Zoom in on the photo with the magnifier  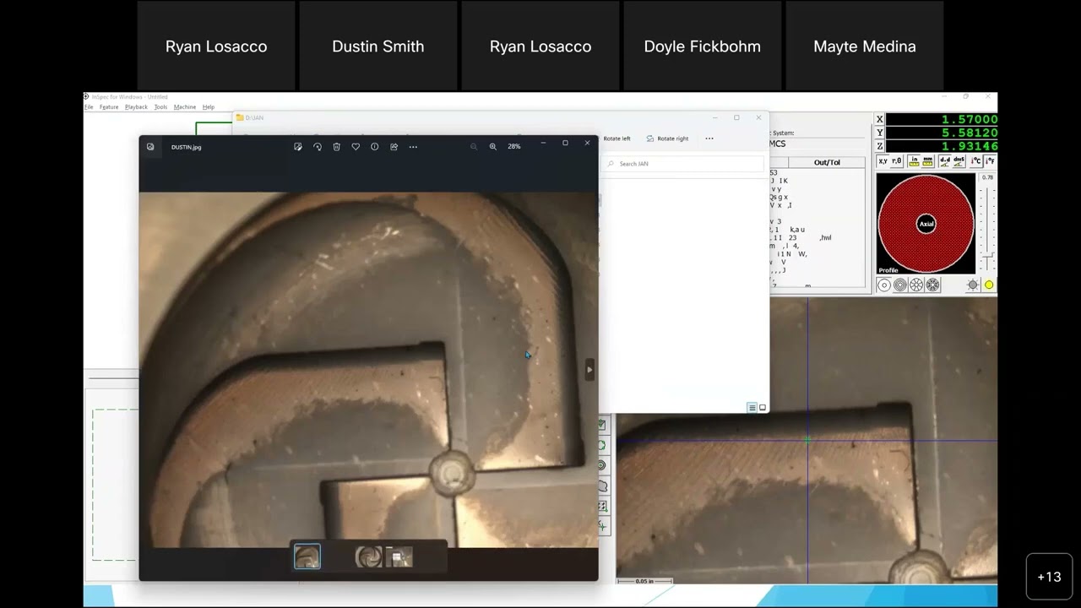coord(493,147)
